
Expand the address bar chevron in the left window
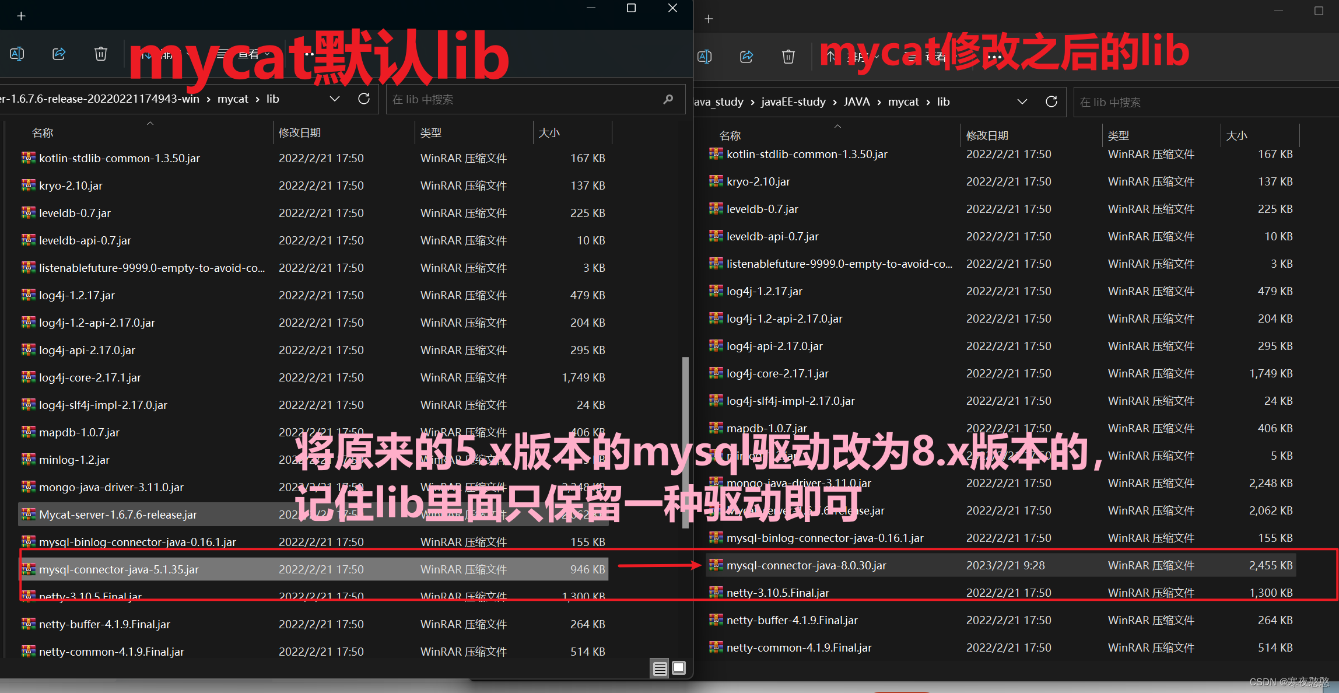point(335,99)
